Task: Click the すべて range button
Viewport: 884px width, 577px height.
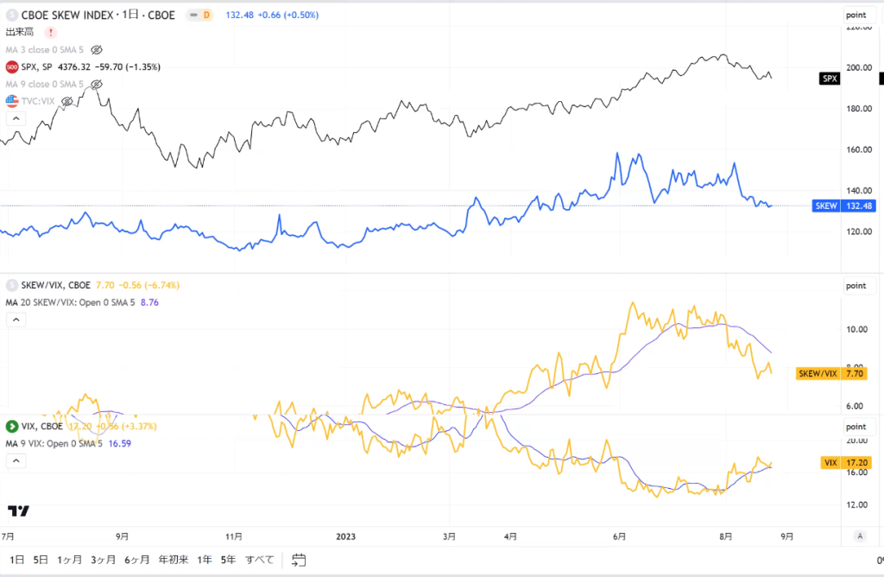Action: [259, 560]
